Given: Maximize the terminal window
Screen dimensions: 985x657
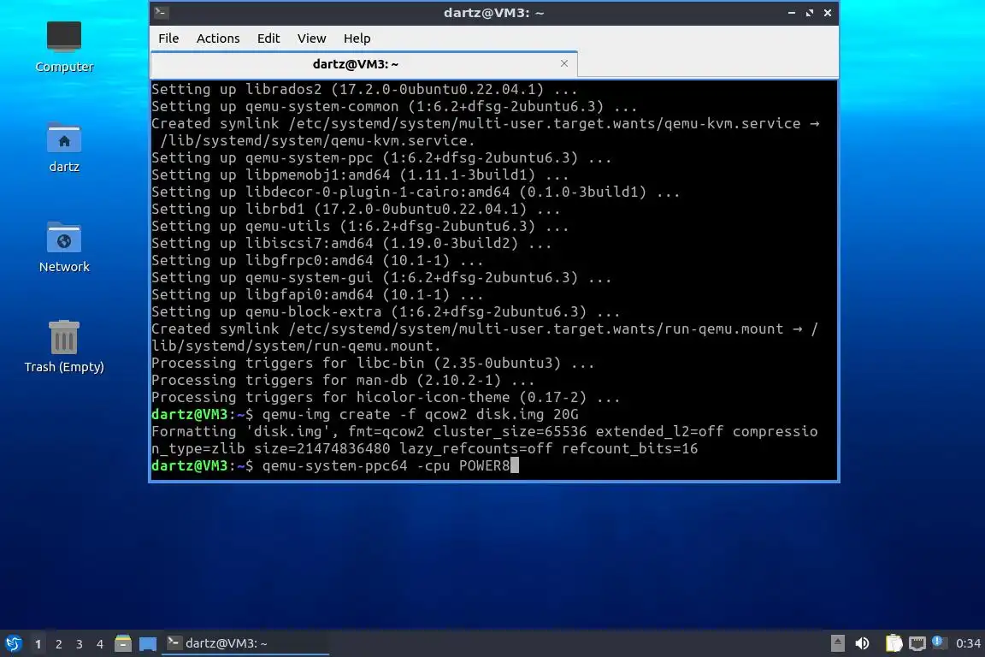Looking at the screenshot, I should coord(810,13).
